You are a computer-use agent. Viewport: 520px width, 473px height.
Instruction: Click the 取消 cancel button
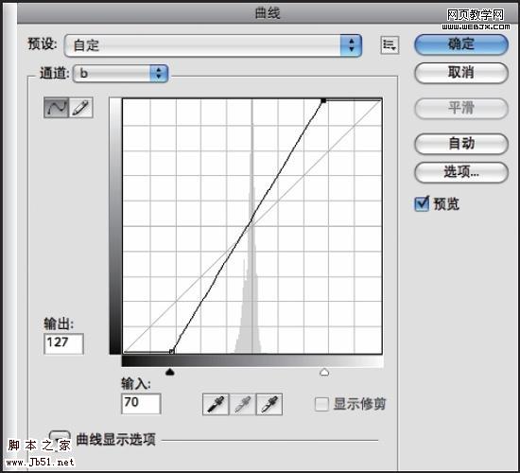pos(461,73)
